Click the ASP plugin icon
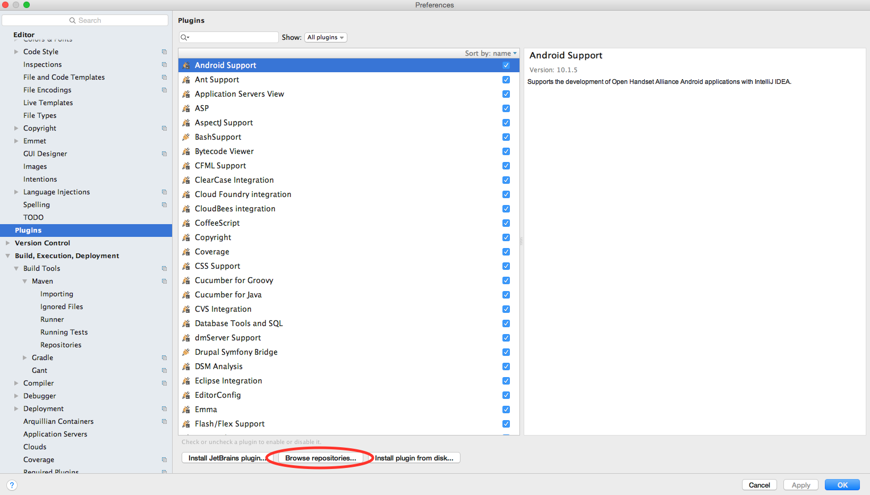 [x=186, y=108]
